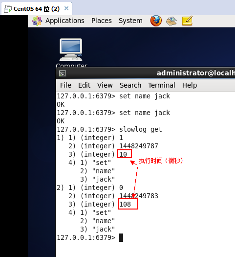Open the terminal Search menu

pyautogui.click(x=130, y=85)
